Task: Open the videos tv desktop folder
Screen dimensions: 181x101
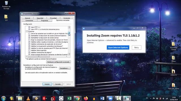Action: coord(173,72)
